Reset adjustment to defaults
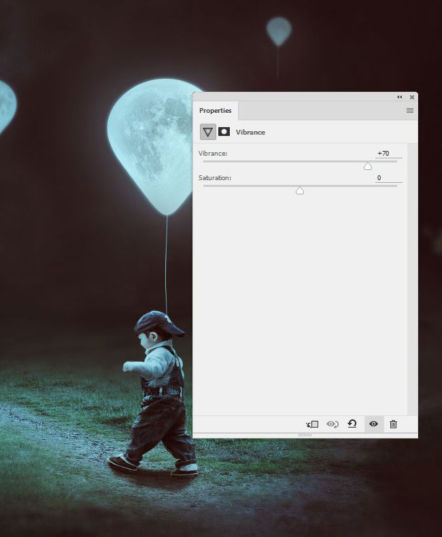This screenshot has height=537, width=442. pyautogui.click(x=352, y=424)
